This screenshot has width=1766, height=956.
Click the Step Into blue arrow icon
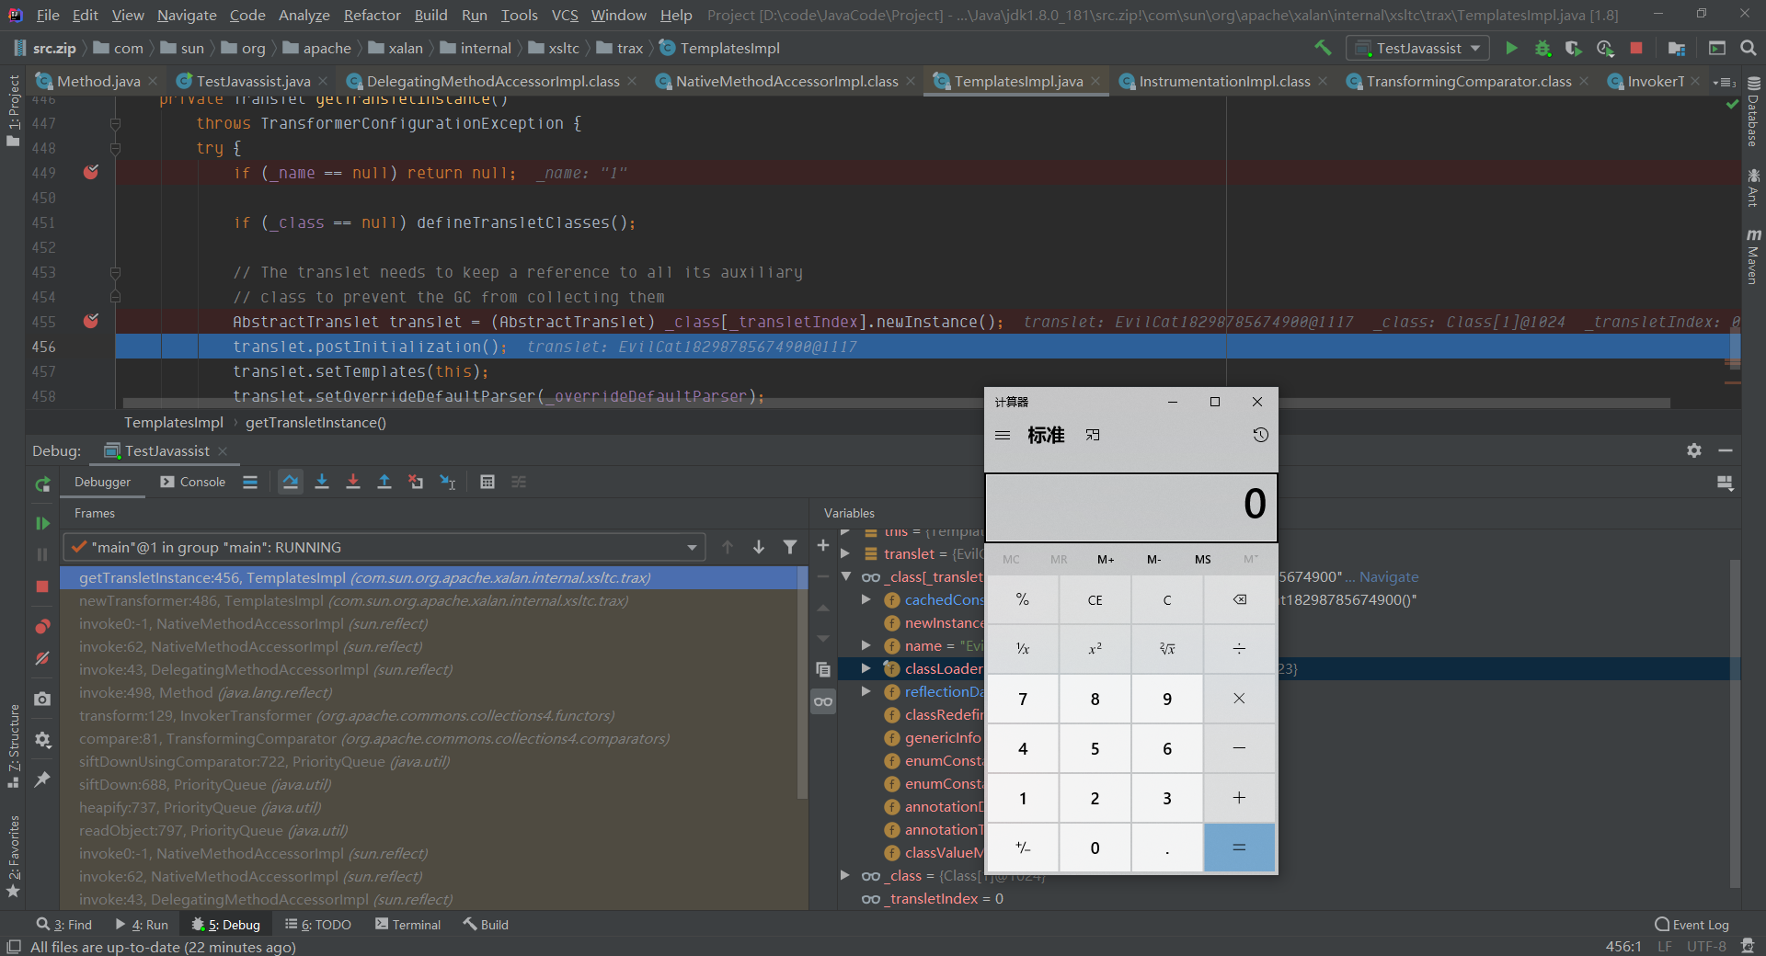coord(322,482)
